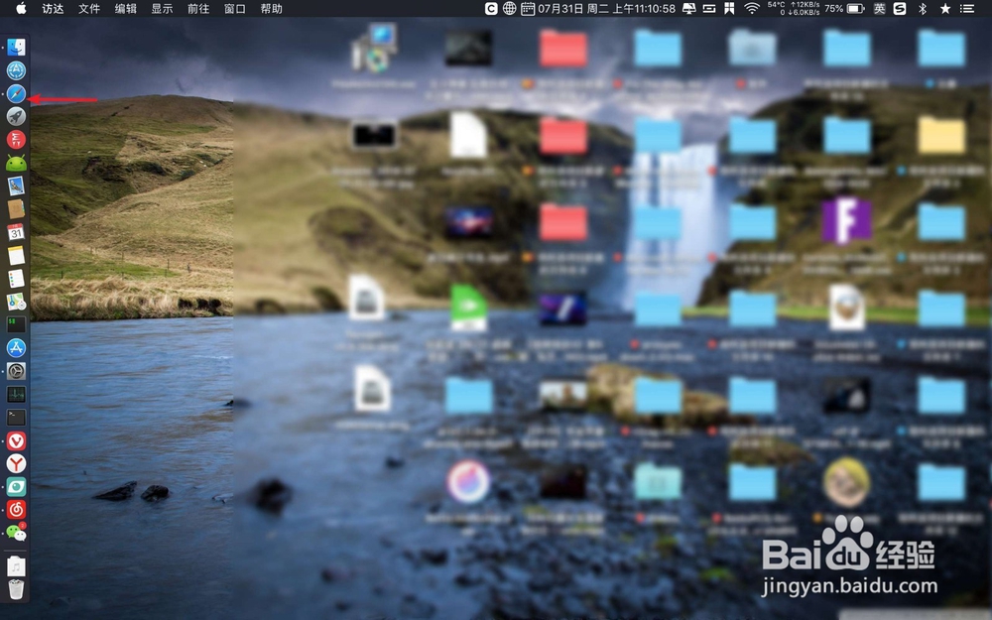Launch Vivaldi browser from the dock
The height and width of the screenshot is (620, 992).
click(x=16, y=440)
